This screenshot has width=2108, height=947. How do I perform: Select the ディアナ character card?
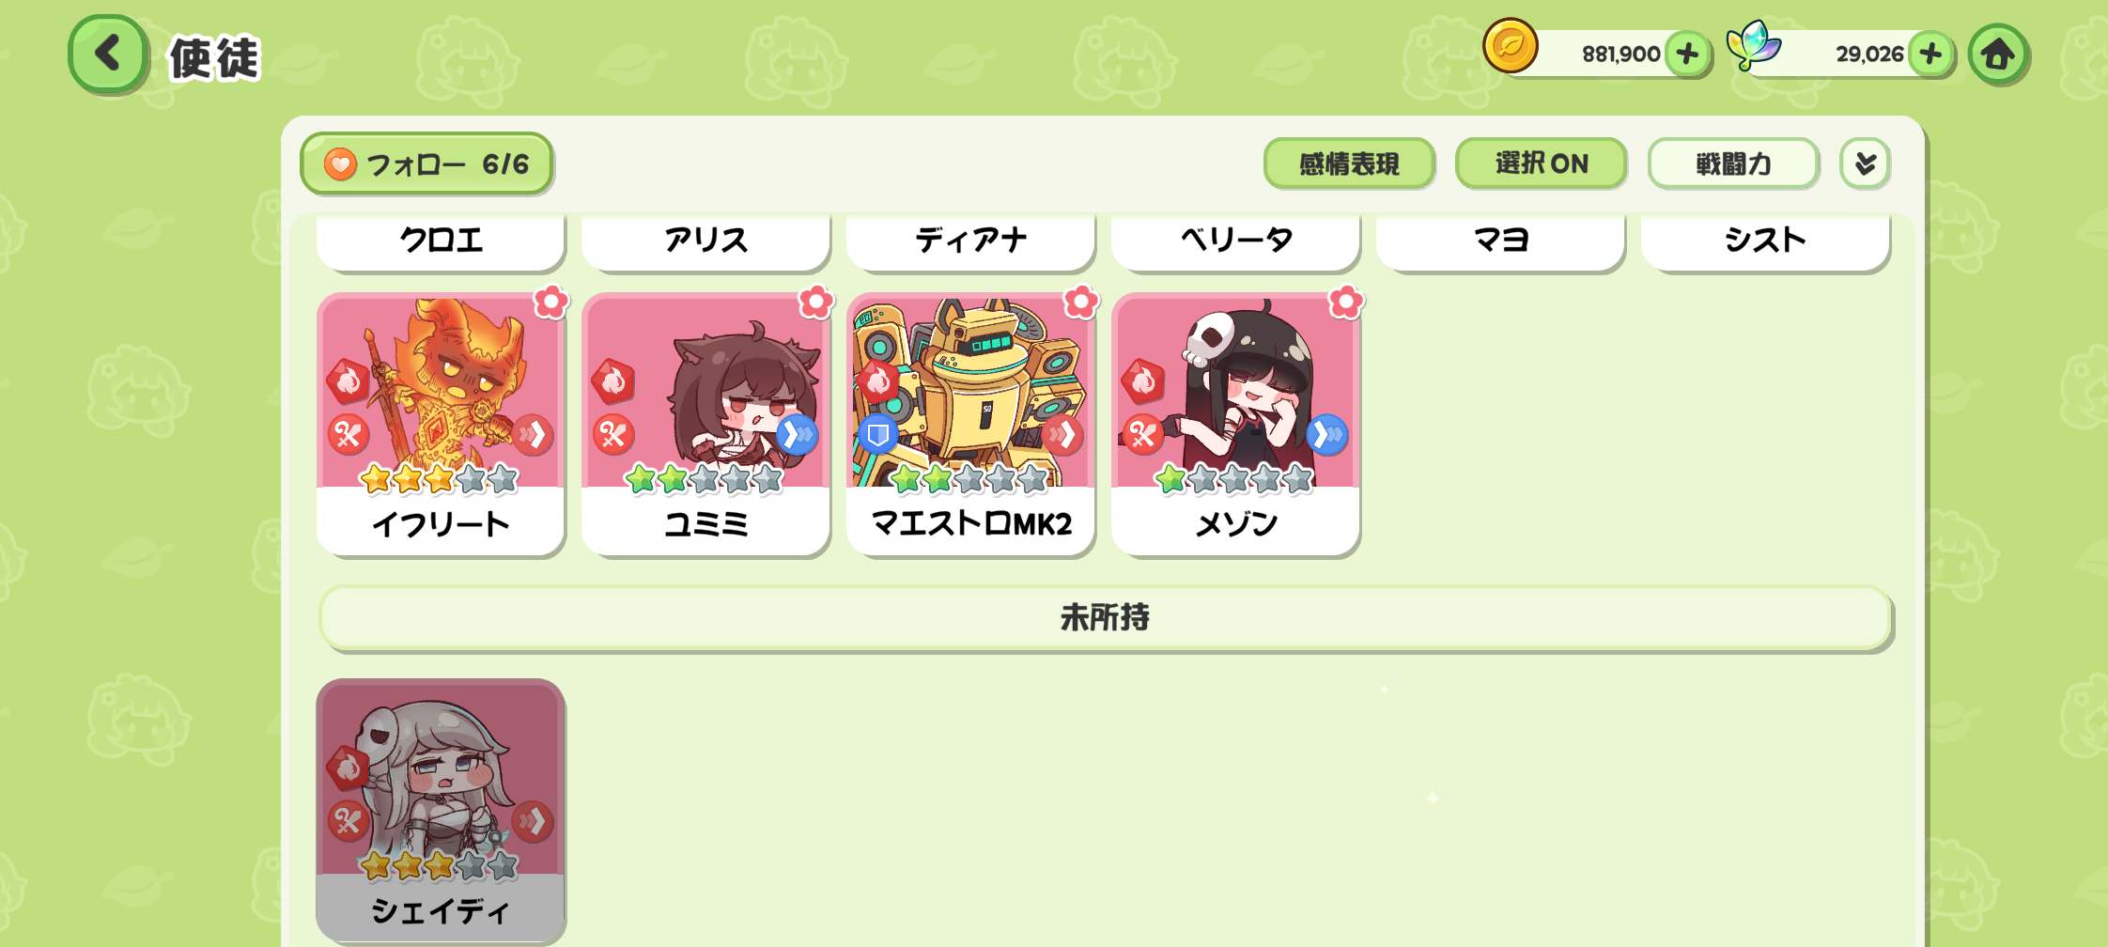pos(970,241)
